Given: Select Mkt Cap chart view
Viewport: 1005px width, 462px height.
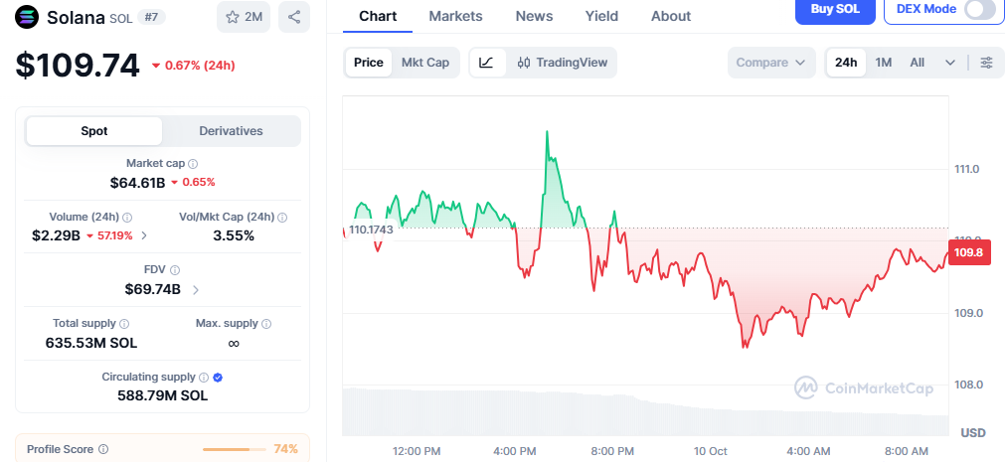Looking at the screenshot, I should point(425,63).
